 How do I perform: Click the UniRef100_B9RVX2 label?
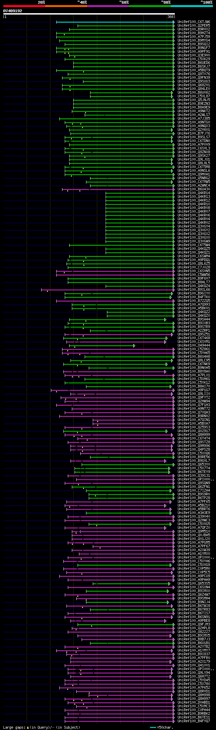[x=194, y=29]
